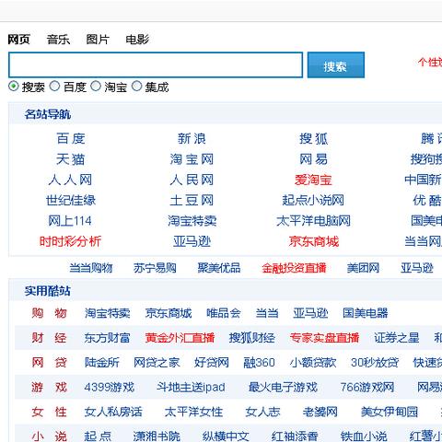Screen dimensions: 442x442
Task: Open the 聚美优品 link
Action: point(219,268)
